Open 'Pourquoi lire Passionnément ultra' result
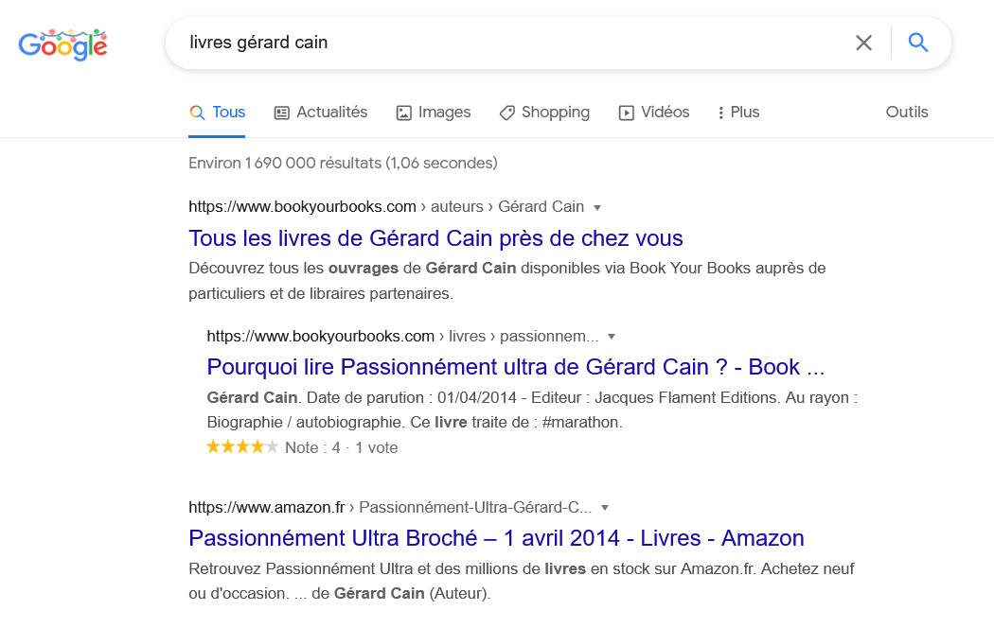 coord(515,367)
